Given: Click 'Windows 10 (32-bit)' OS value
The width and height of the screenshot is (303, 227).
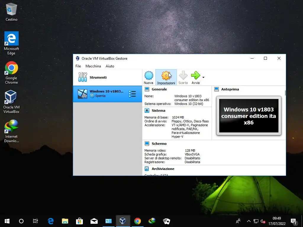Looking at the screenshot, I should (x=188, y=104).
